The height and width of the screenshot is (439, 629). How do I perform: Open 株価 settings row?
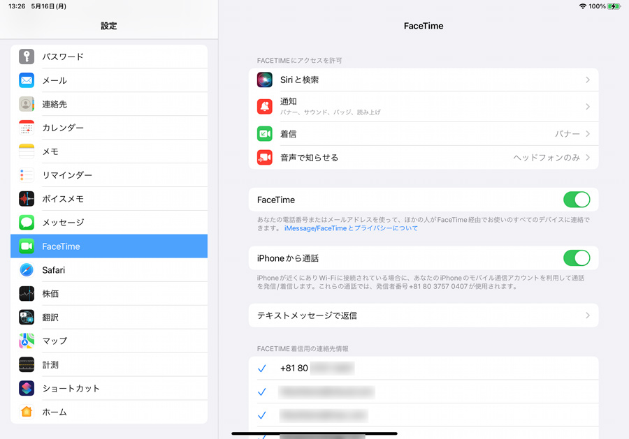tap(109, 294)
